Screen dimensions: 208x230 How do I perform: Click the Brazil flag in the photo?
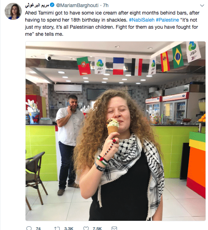click(x=178, y=57)
